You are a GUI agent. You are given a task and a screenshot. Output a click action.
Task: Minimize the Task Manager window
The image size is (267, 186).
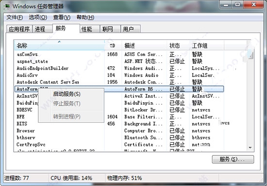coord(226,4)
